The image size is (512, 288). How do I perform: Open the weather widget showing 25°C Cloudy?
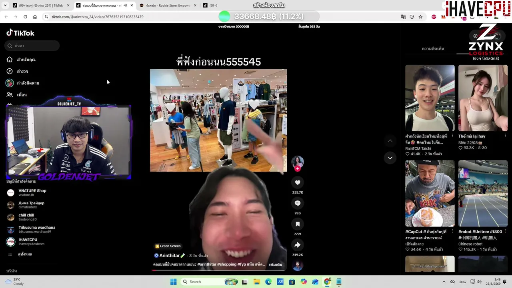(x=14, y=282)
